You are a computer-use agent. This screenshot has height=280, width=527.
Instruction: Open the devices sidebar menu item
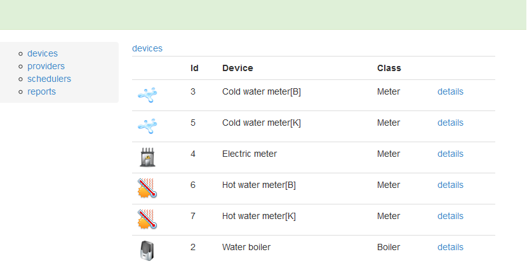pyautogui.click(x=43, y=53)
